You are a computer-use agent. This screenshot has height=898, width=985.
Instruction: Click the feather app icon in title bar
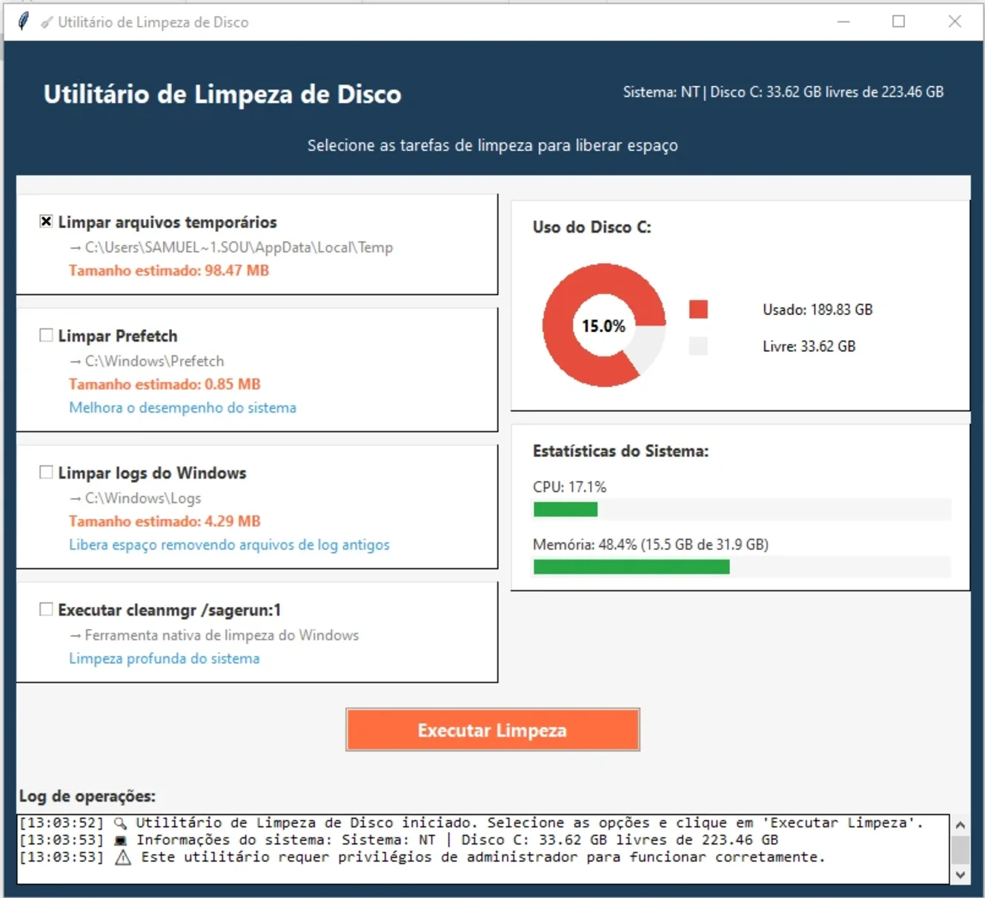point(24,21)
